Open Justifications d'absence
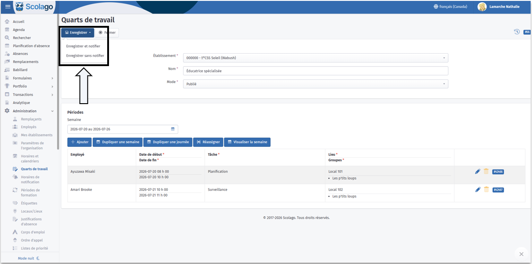Viewport: 532px width, 264px height. coord(31,222)
